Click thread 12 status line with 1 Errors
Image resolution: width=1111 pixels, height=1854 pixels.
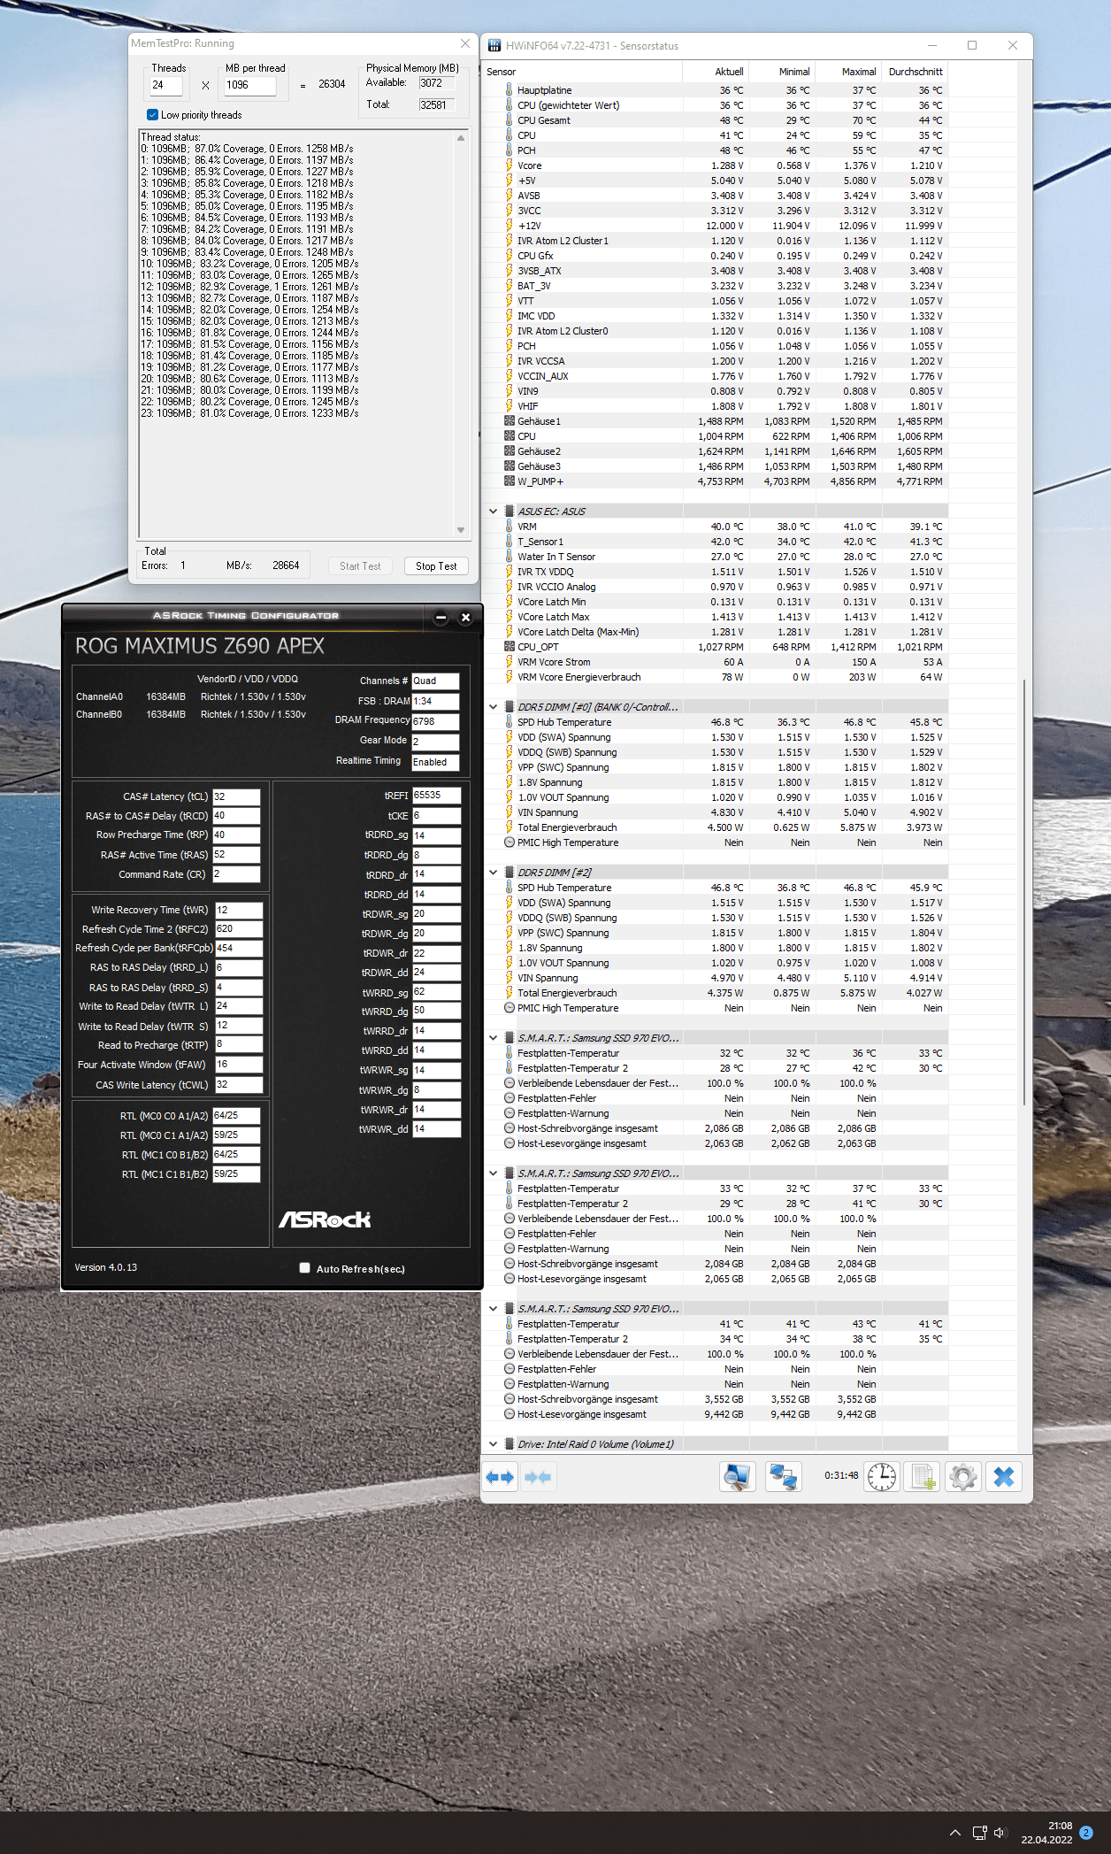(249, 287)
